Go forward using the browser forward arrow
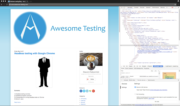The width and height of the screenshot is (180, 106). (4, 5)
